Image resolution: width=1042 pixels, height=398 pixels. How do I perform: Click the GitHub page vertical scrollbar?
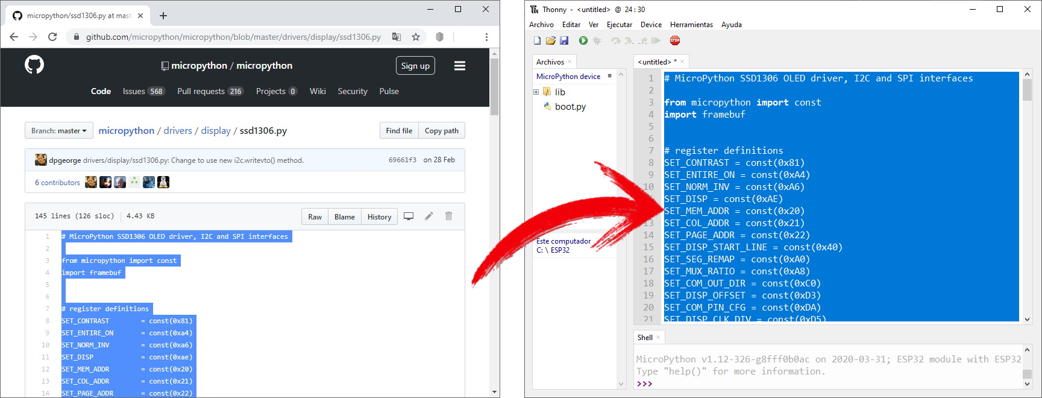[x=495, y=86]
